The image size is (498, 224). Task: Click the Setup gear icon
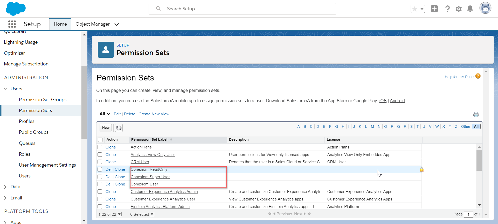(459, 9)
